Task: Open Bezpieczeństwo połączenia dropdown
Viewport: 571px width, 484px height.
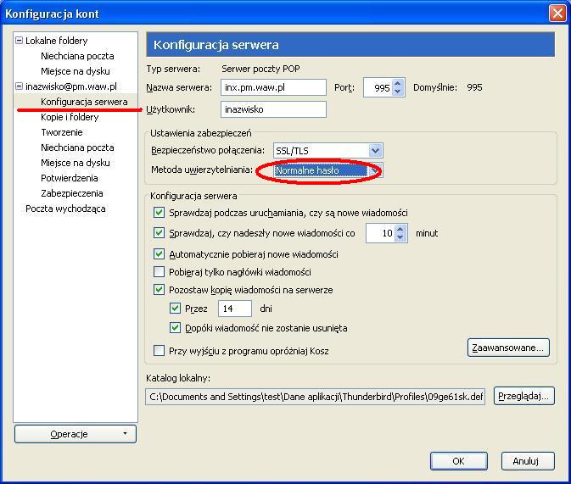Action: (x=375, y=150)
